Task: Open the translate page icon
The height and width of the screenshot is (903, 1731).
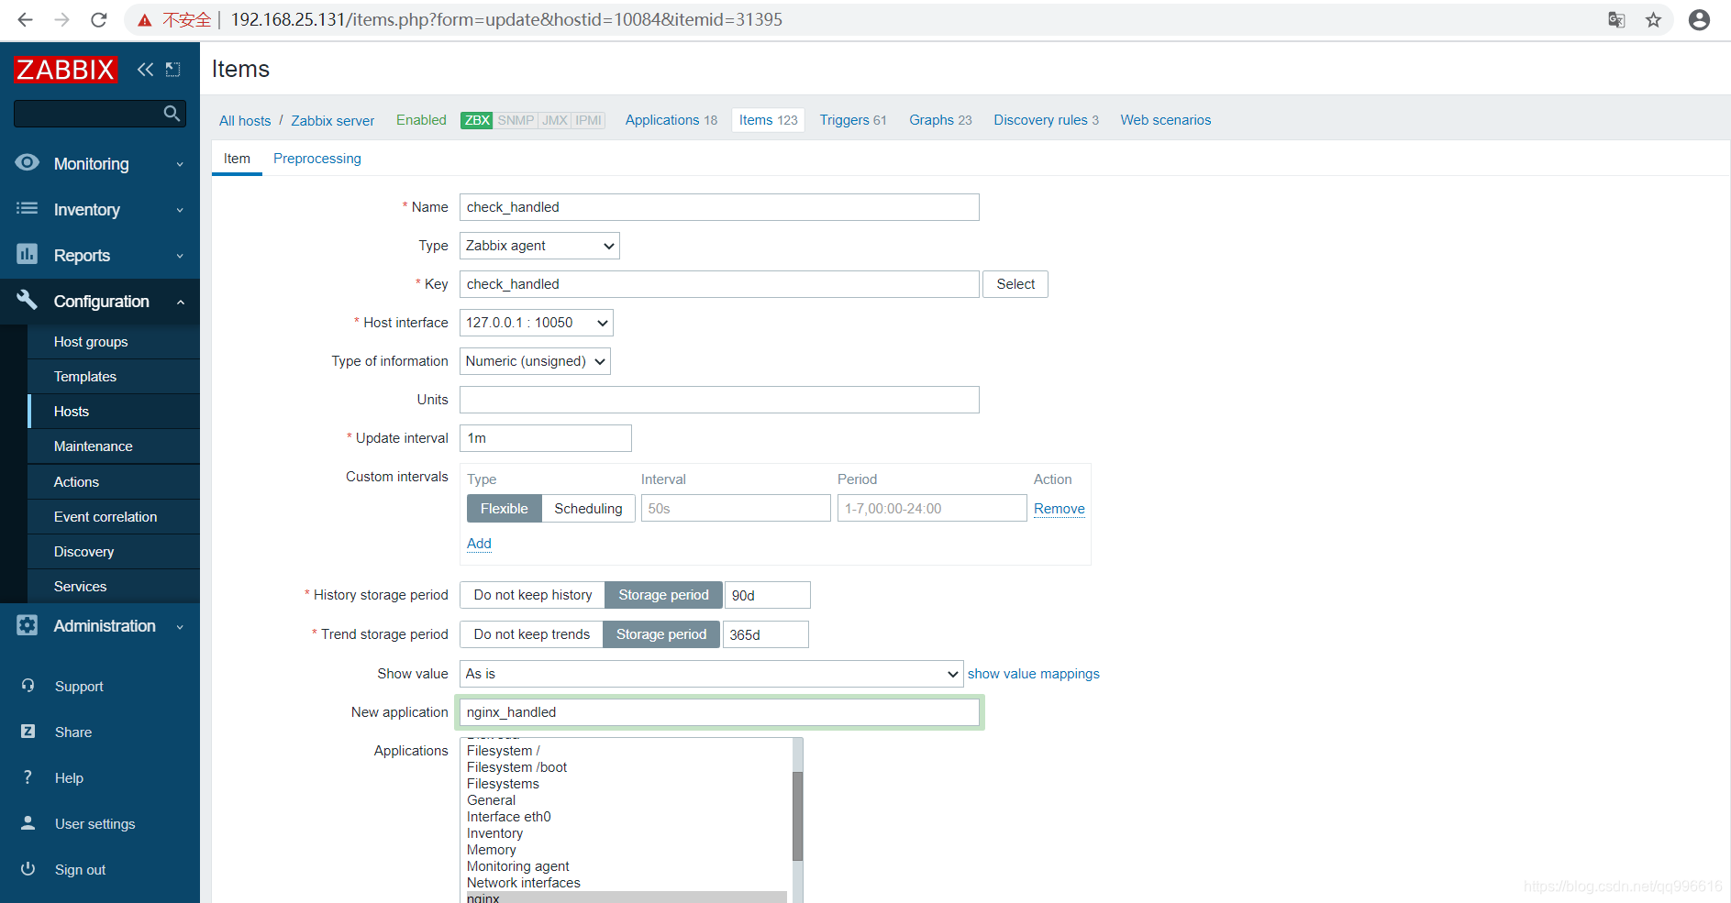Action: coord(1616,19)
